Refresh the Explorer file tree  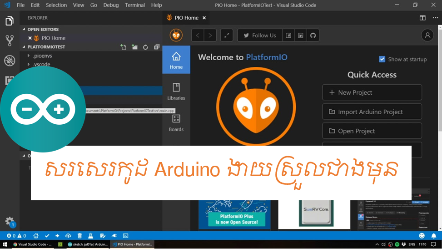(145, 47)
